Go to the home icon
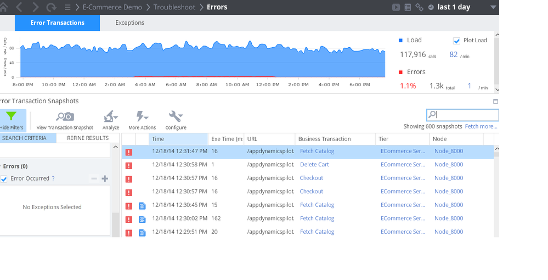Image resolution: width=548 pixels, height=280 pixels. (x=3, y=7)
